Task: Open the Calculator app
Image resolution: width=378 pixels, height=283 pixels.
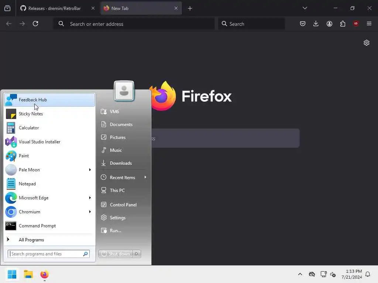Action: [x=49, y=128]
